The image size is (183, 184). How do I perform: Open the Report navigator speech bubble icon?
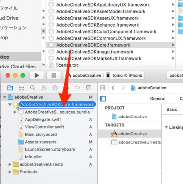point(89,88)
